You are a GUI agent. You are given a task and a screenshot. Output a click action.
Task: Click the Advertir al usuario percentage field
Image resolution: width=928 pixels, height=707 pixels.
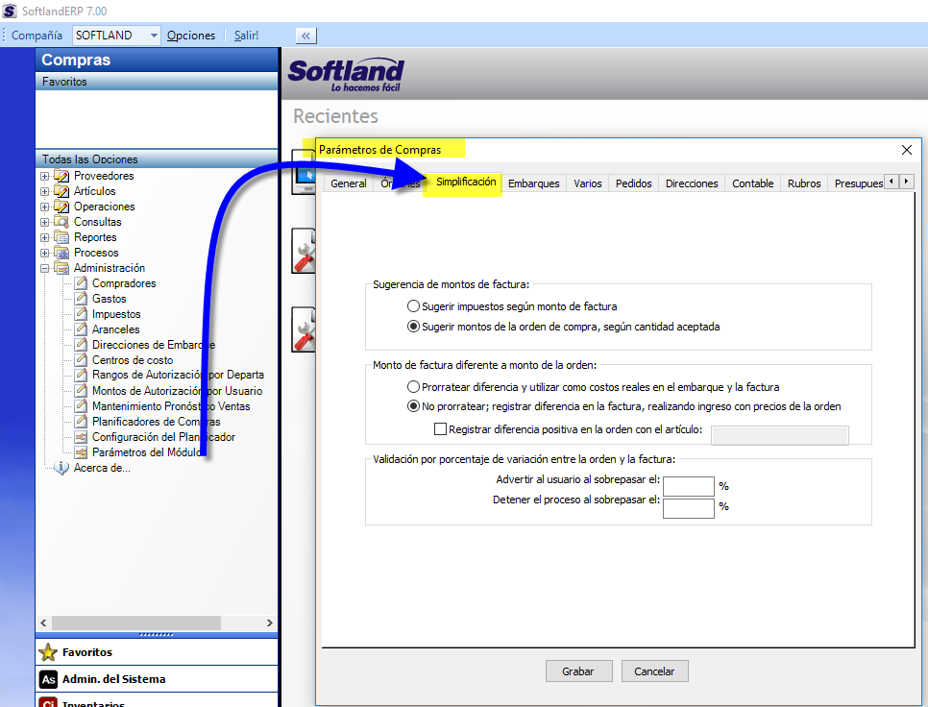pyautogui.click(x=688, y=486)
